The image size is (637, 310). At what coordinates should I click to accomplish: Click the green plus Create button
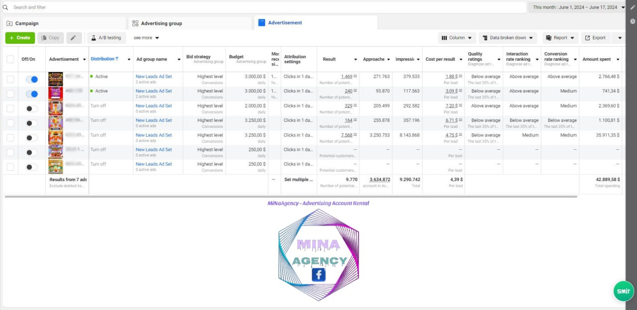click(20, 38)
